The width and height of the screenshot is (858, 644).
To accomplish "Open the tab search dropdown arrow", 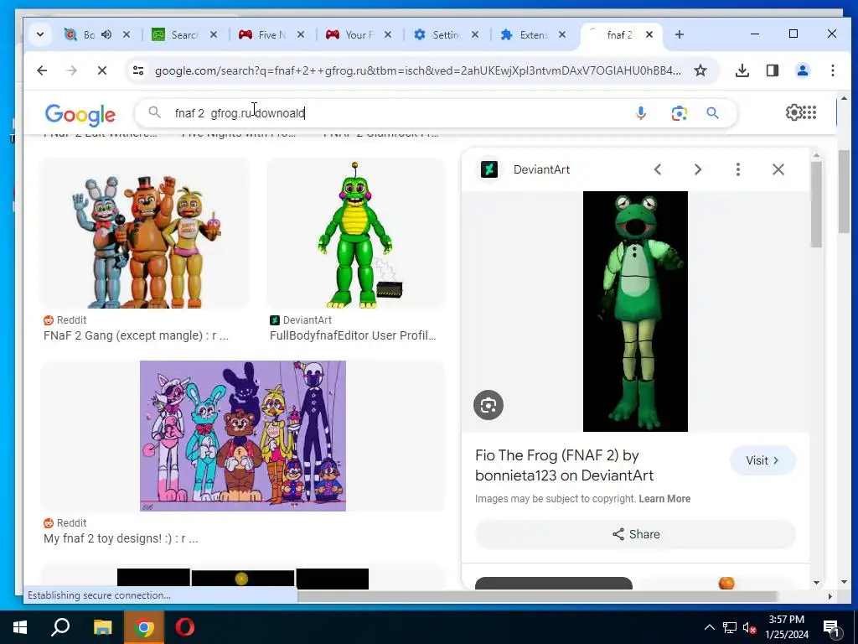I will (x=40, y=34).
